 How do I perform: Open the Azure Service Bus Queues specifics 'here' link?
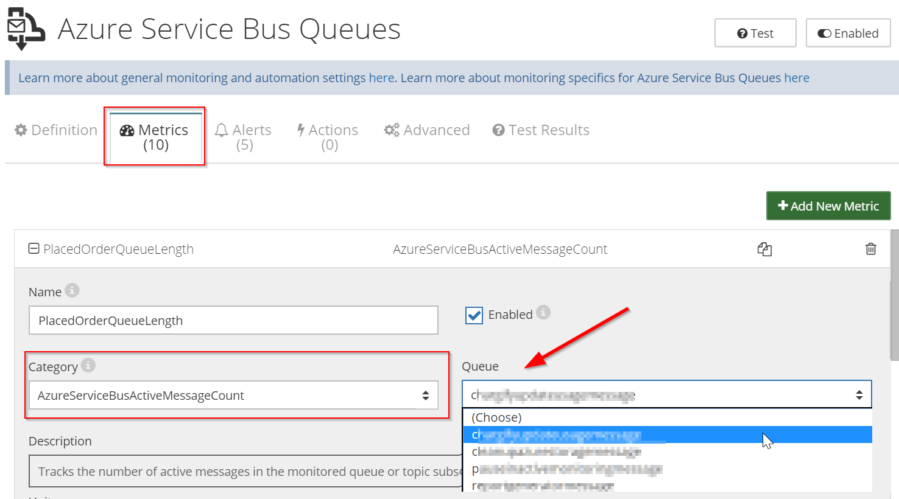(x=797, y=78)
